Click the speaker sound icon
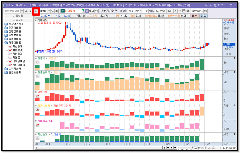 pyautogui.click(x=56, y=11)
